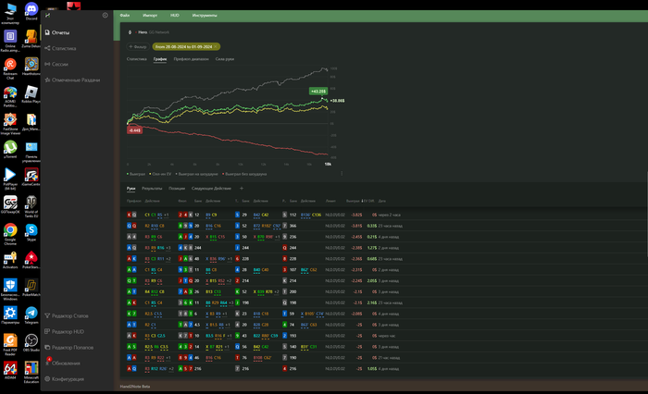The width and height of the screenshot is (648, 394).
Task: Open OBS Studio desktop shortcut
Action: pyautogui.click(x=31, y=342)
